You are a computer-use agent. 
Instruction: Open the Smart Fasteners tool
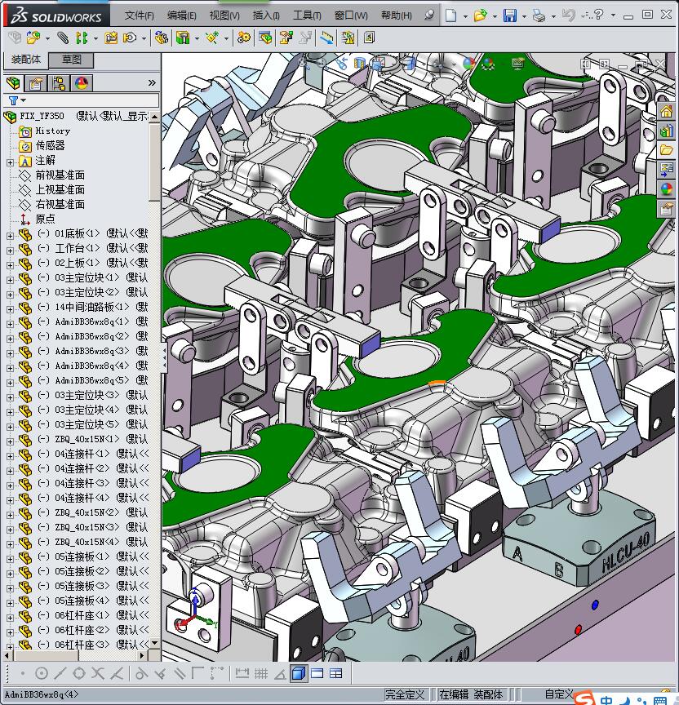pyautogui.click(x=111, y=38)
